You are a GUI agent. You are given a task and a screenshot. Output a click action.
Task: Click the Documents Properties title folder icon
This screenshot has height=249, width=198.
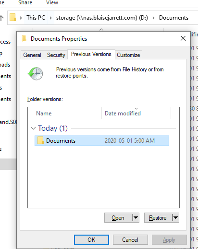click(24, 39)
